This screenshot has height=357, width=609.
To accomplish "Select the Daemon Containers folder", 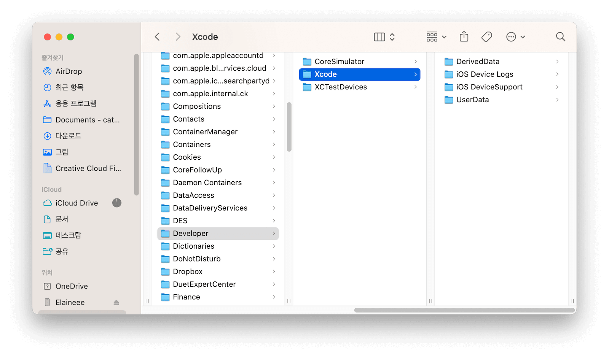I will click(x=218, y=182).
